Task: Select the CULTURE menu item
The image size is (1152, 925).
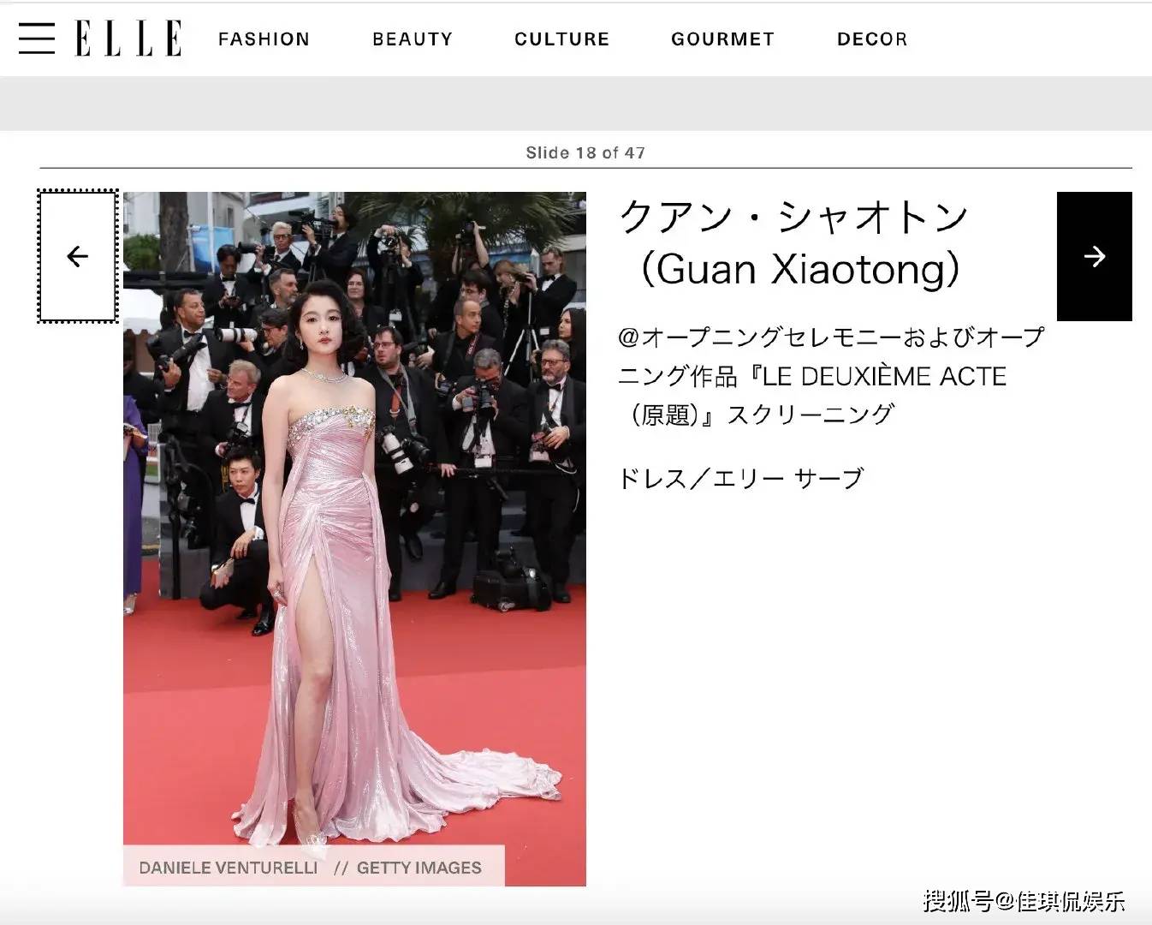Action: pos(561,39)
